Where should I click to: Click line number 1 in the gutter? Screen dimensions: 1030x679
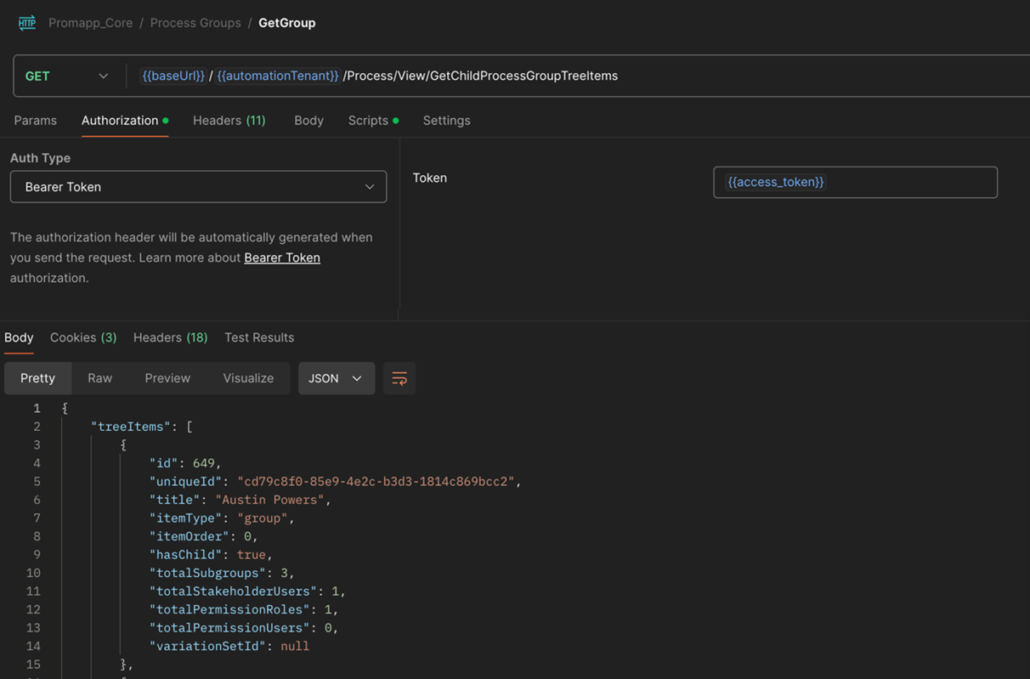(37, 408)
